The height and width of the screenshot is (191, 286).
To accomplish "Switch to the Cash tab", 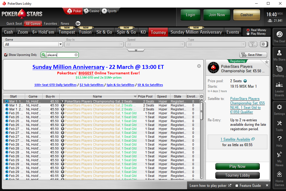I will click(x=9, y=32).
